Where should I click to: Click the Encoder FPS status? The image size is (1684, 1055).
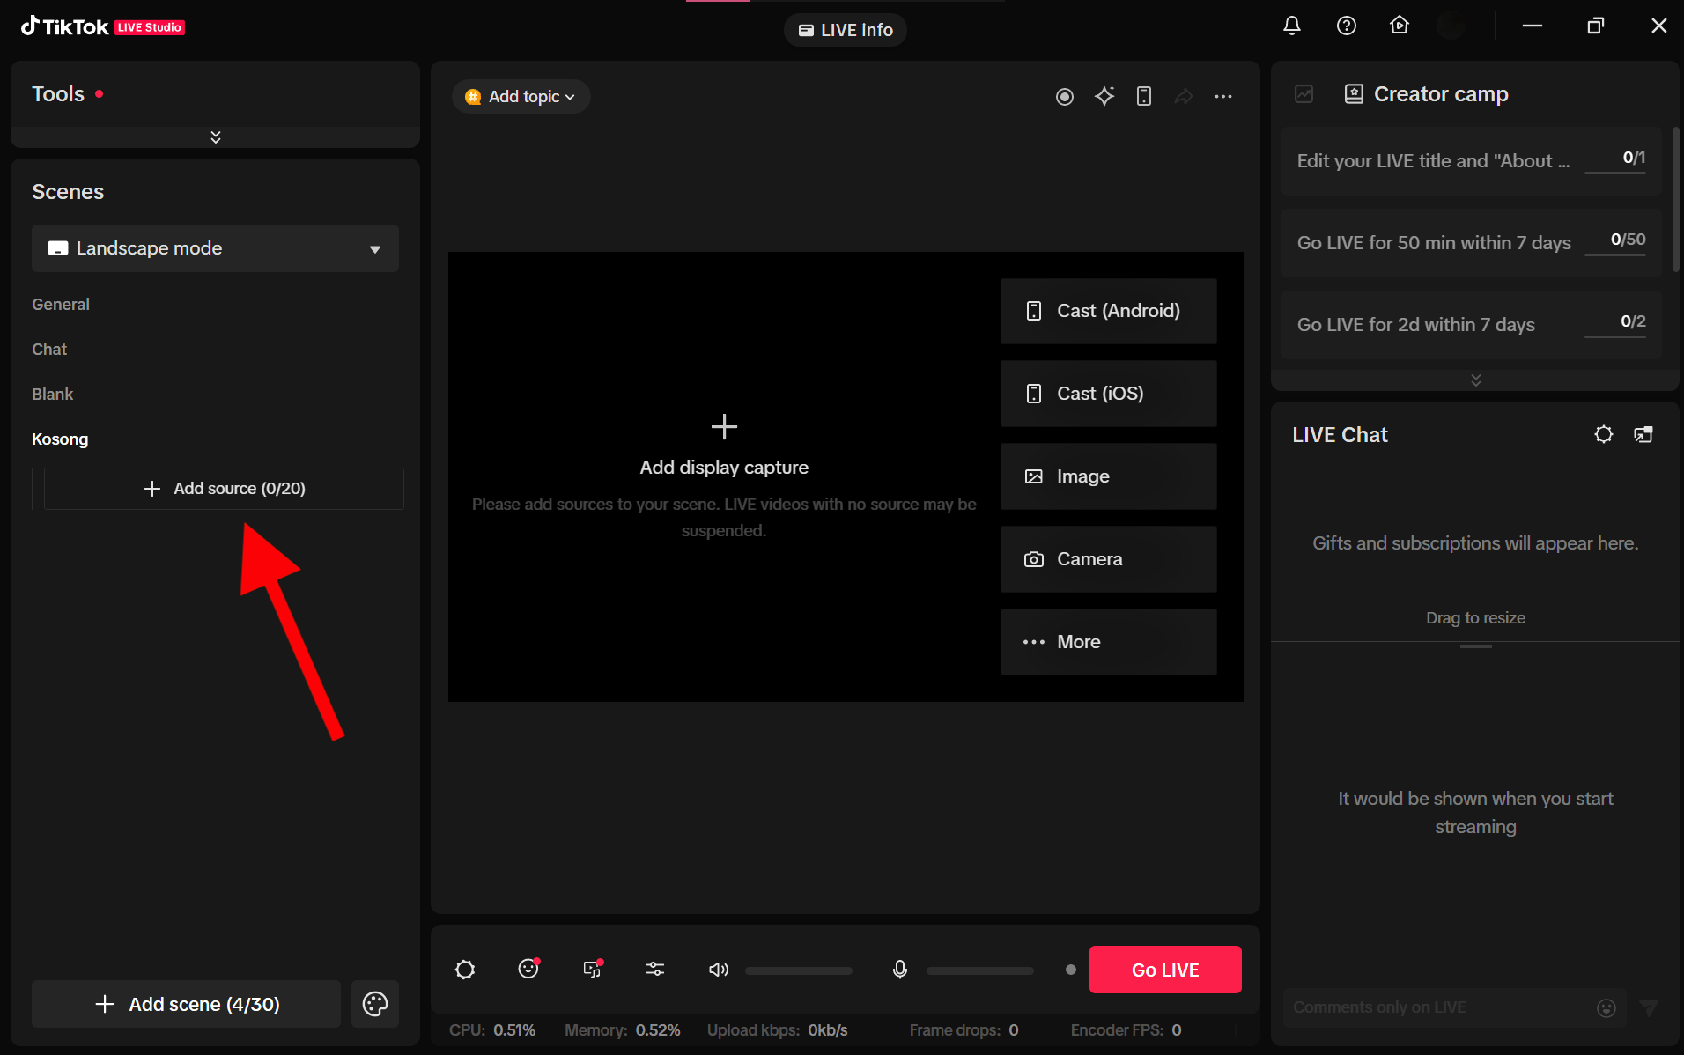pyautogui.click(x=1126, y=1030)
